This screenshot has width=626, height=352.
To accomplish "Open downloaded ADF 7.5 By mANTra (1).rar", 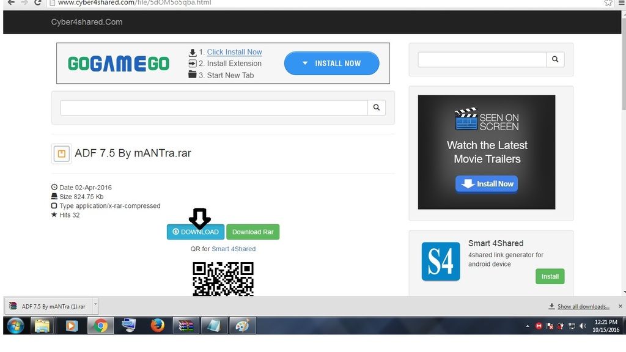I will click(x=49, y=306).
